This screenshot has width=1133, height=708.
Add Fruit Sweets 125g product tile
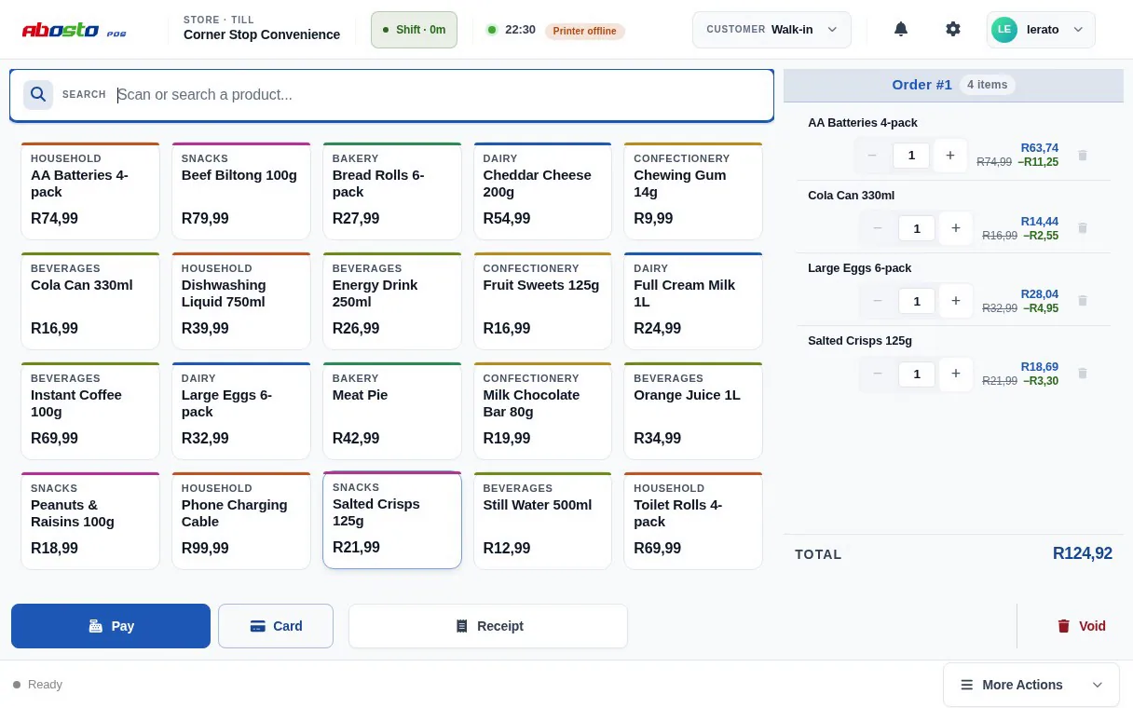point(542,301)
